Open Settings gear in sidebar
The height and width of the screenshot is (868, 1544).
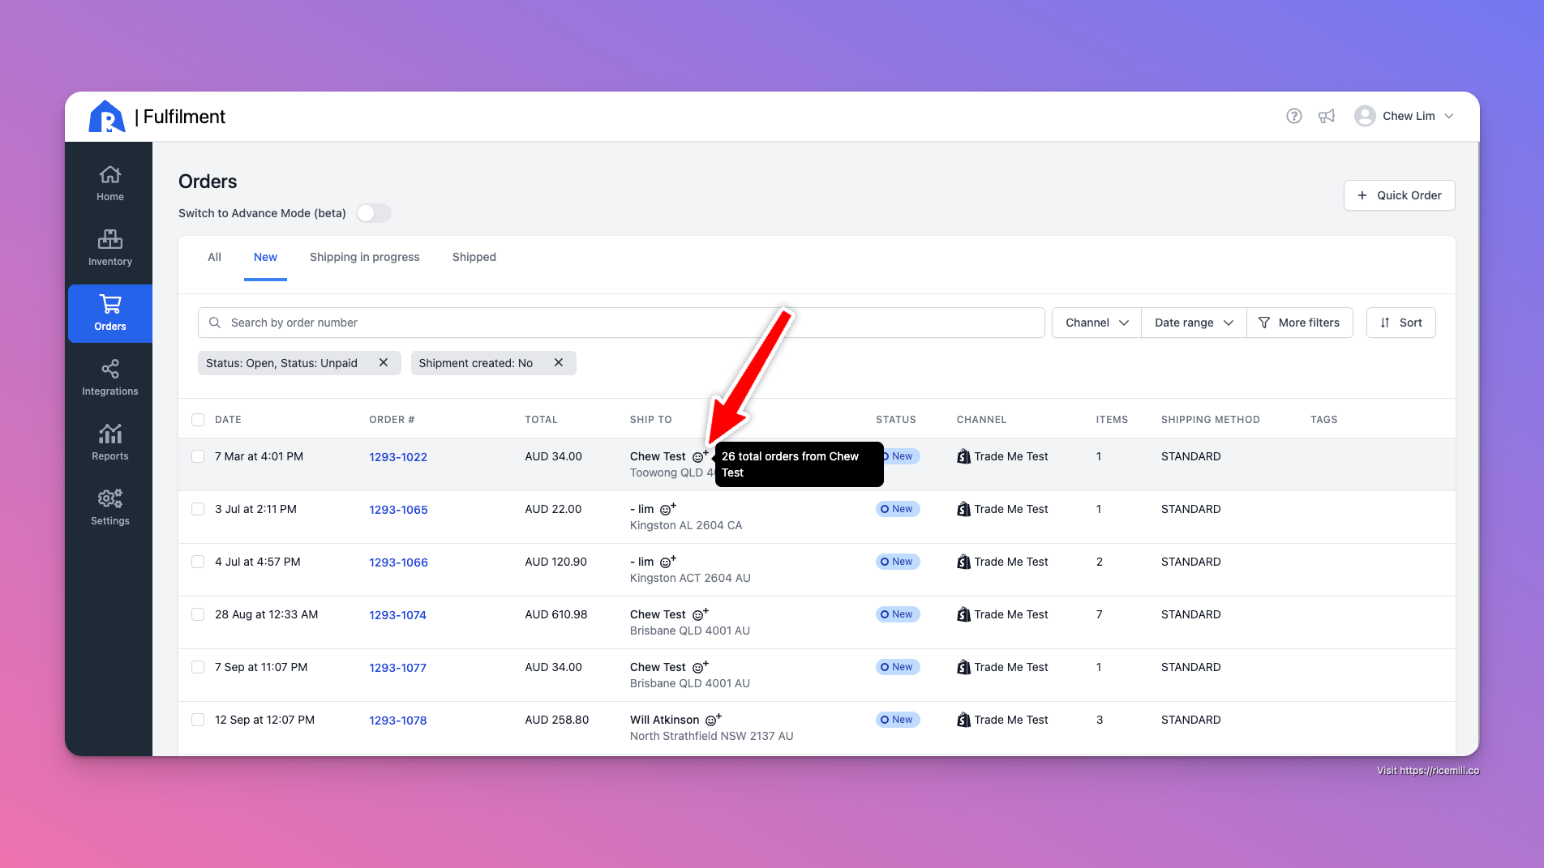pyautogui.click(x=110, y=507)
